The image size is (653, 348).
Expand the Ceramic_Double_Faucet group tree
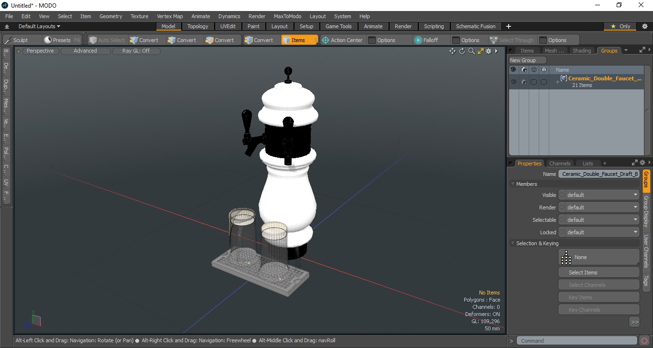click(x=557, y=82)
